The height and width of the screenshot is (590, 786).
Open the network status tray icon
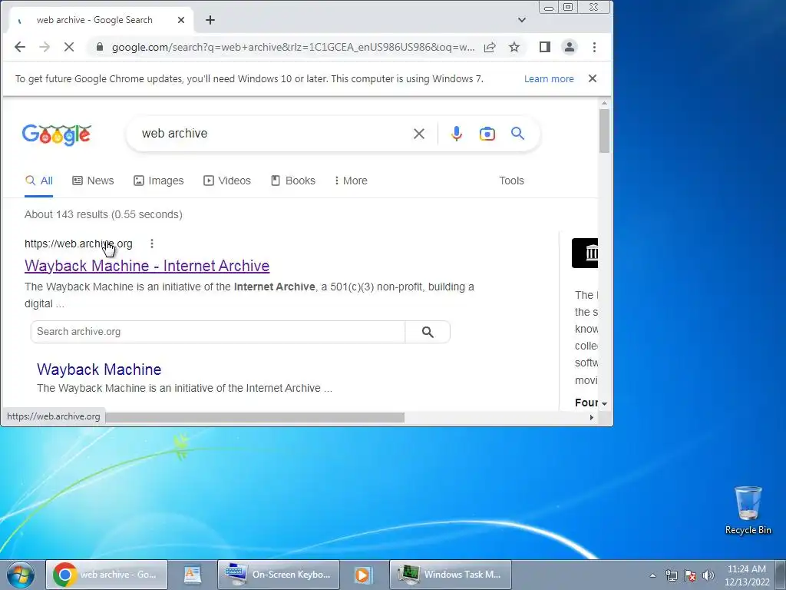[x=671, y=575]
